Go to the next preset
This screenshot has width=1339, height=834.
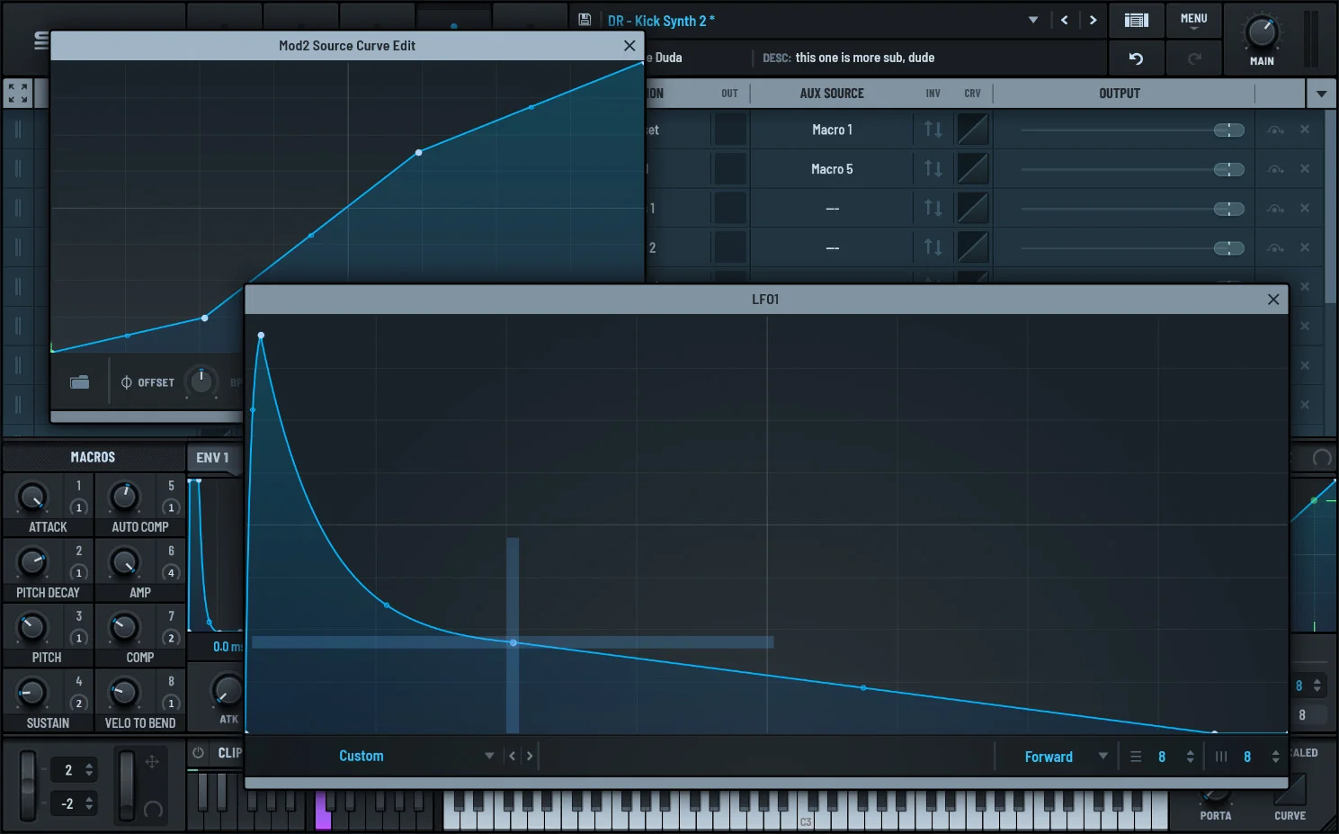pos(1093,20)
